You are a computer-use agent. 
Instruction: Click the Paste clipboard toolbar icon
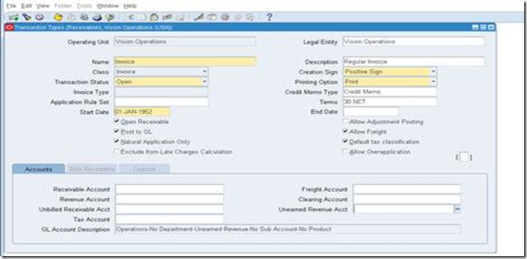(154, 17)
